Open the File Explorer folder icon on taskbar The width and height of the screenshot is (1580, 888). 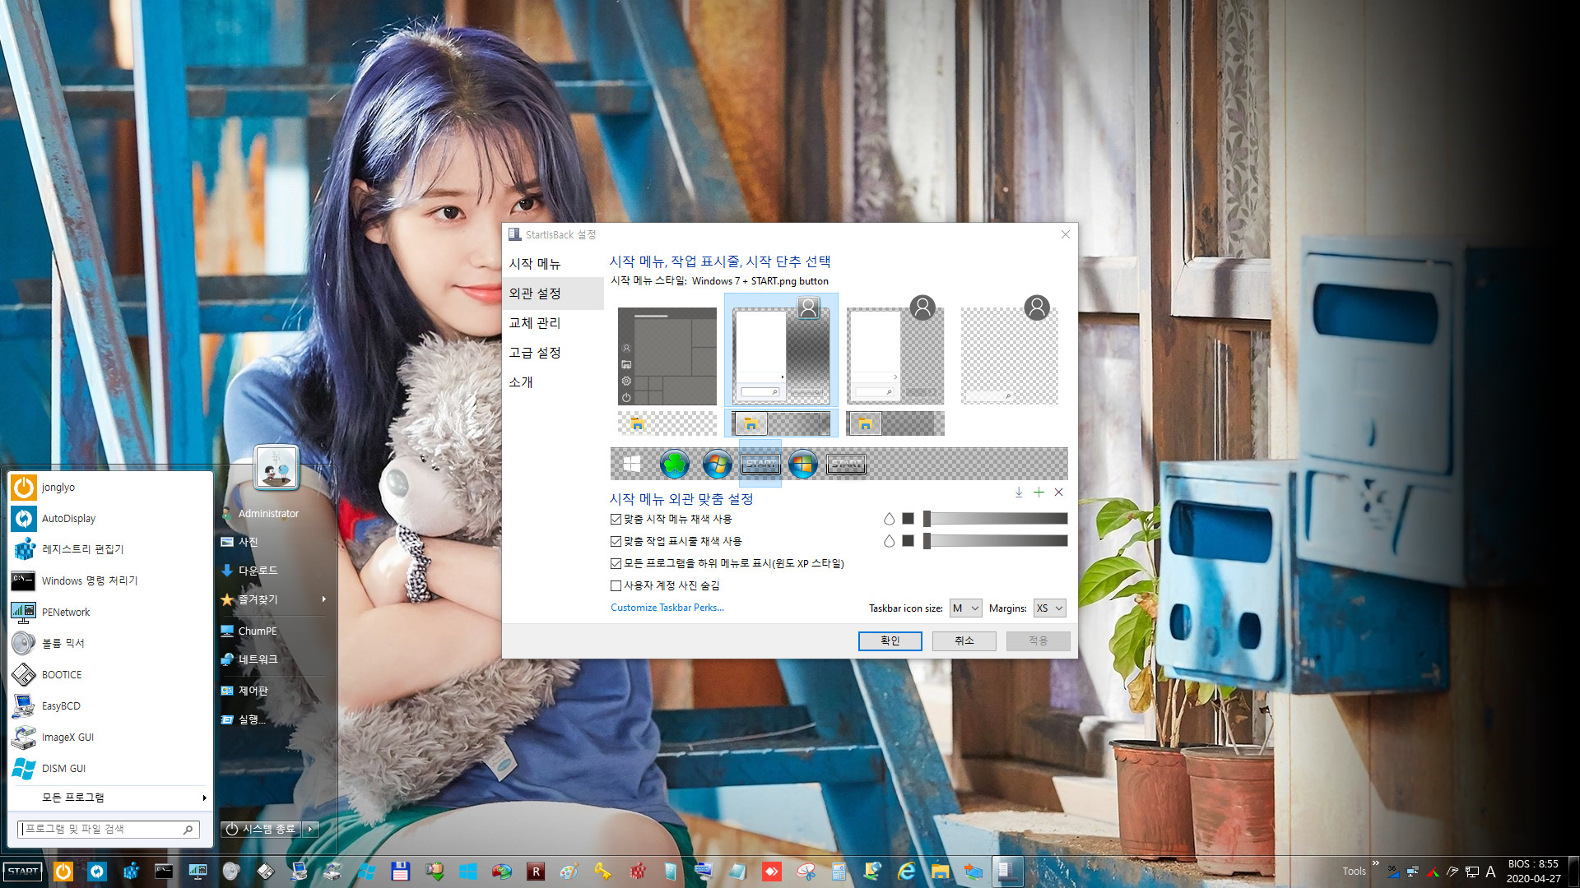(x=941, y=872)
